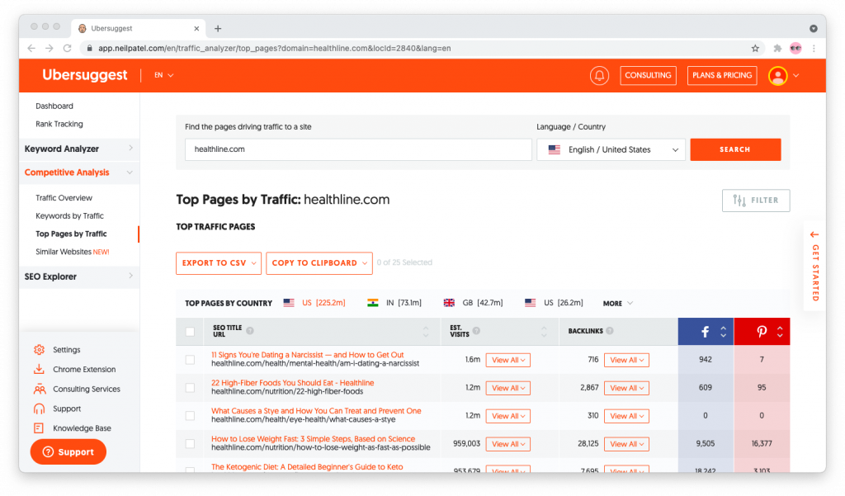
Task: Open Keywords by Traffic in the sidebar
Action: (69, 215)
